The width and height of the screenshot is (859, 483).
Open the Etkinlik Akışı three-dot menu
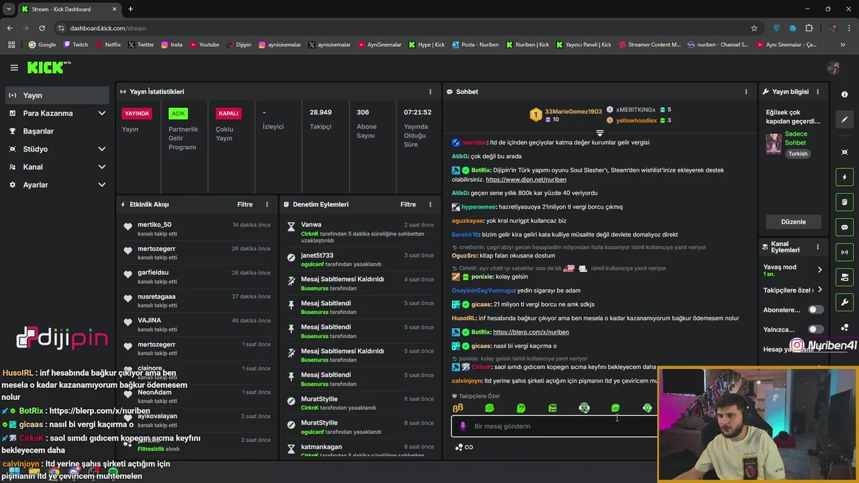click(267, 205)
